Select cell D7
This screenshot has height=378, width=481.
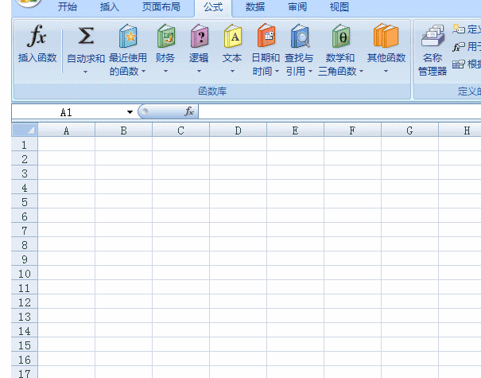tap(238, 230)
